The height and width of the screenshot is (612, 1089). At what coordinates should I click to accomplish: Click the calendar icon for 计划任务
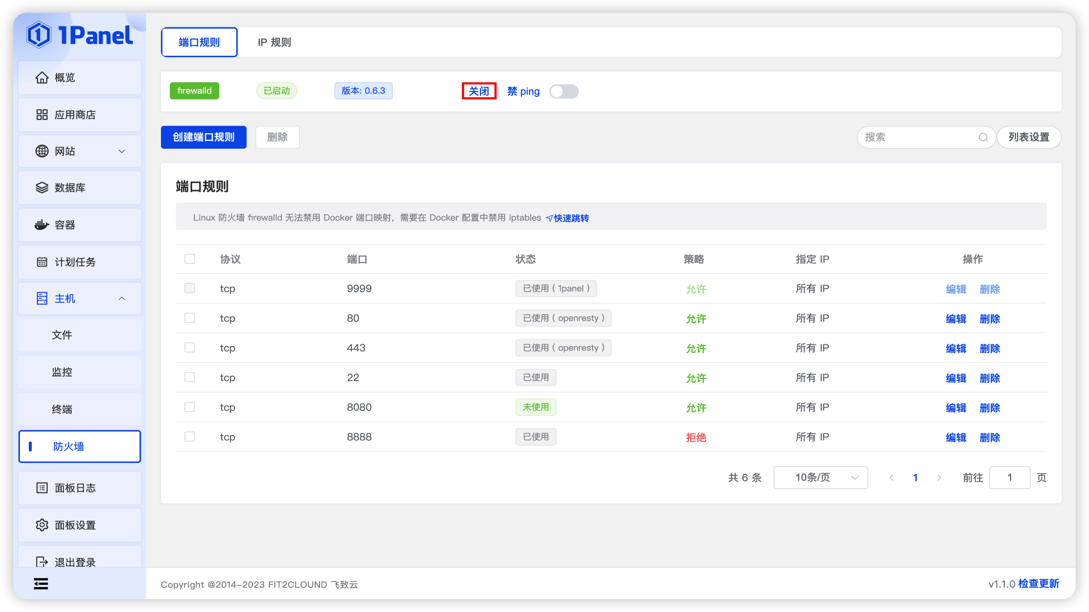[x=41, y=262]
